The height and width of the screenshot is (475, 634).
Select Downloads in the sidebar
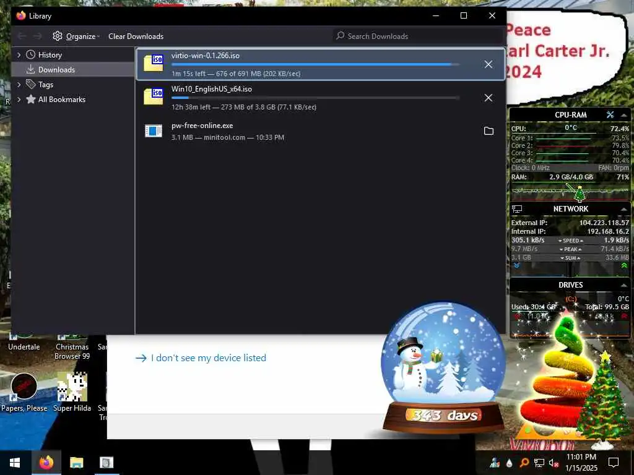(56, 70)
